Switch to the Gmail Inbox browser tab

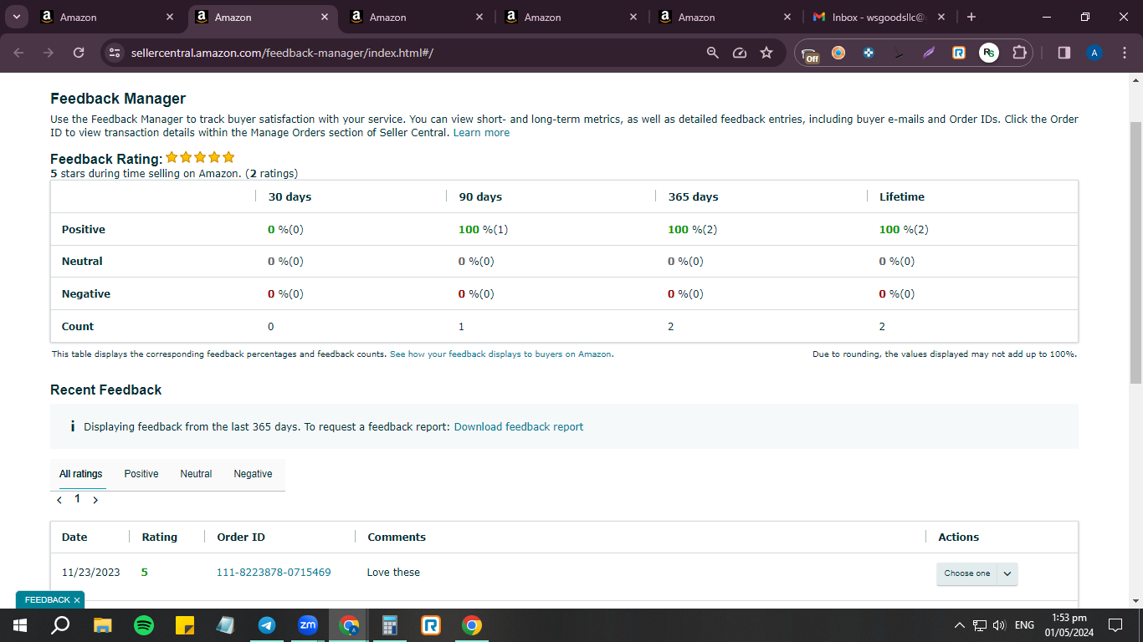tap(879, 17)
